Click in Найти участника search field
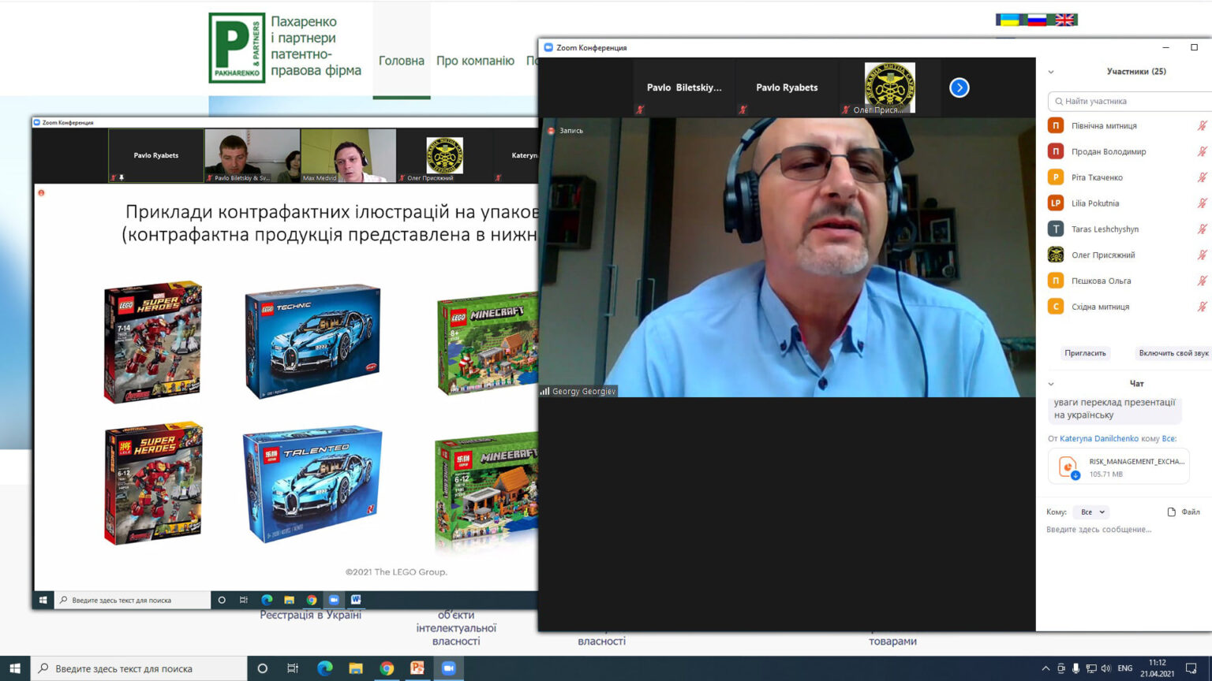The image size is (1212, 681). pyautogui.click(x=1130, y=101)
